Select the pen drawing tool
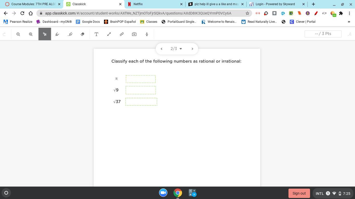 pos(57,34)
